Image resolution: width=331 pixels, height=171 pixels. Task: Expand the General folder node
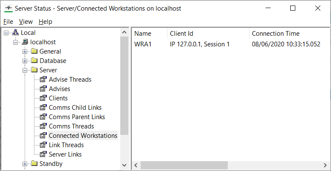click(25, 51)
